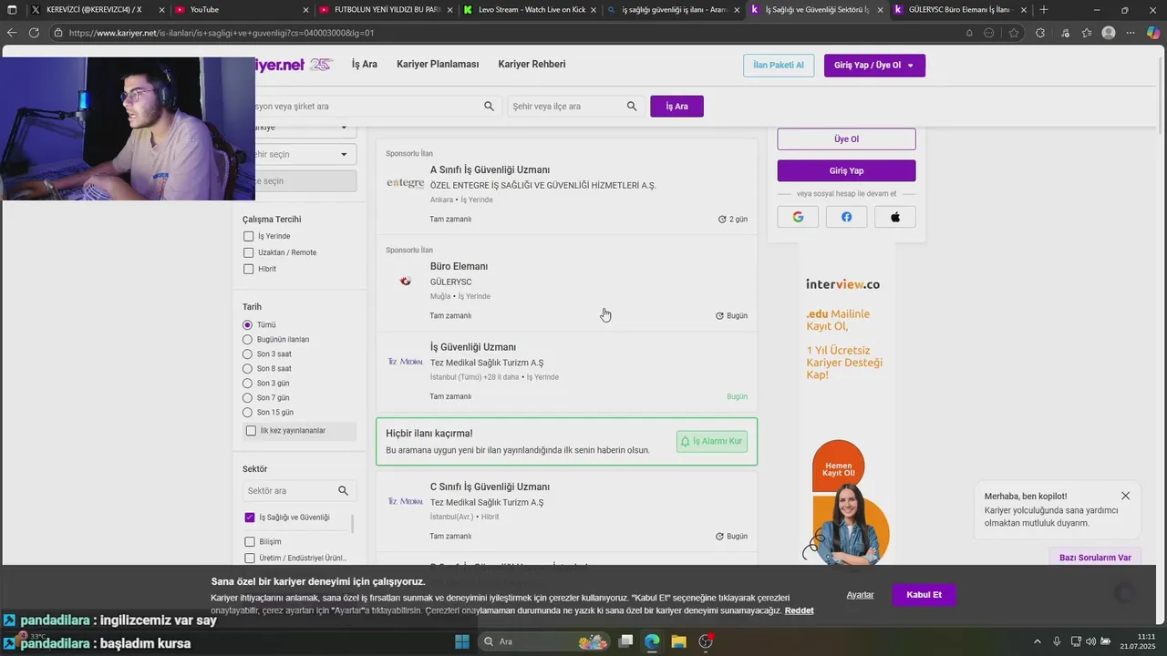Accept cookies with Kabul Et
The height and width of the screenshot is (656, 1167).
[x=924, y=595]
